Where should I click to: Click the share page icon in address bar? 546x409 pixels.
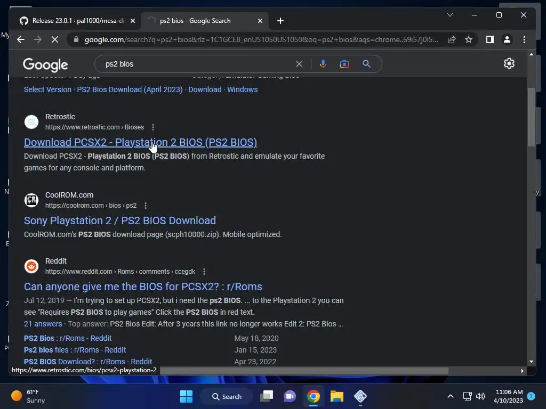click(451, 39)
